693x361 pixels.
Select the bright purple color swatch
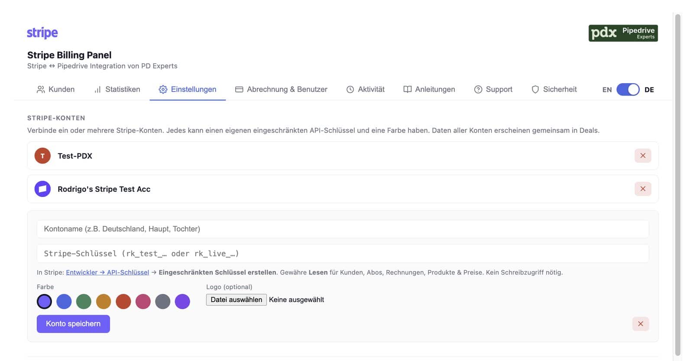coord(182,301)
